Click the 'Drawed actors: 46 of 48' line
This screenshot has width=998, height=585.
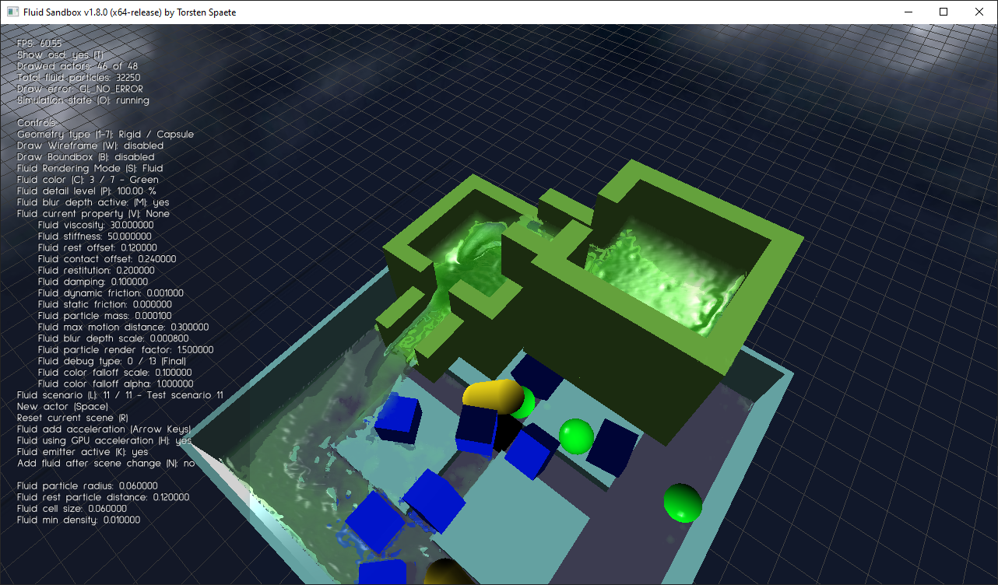tap(77, 67)
